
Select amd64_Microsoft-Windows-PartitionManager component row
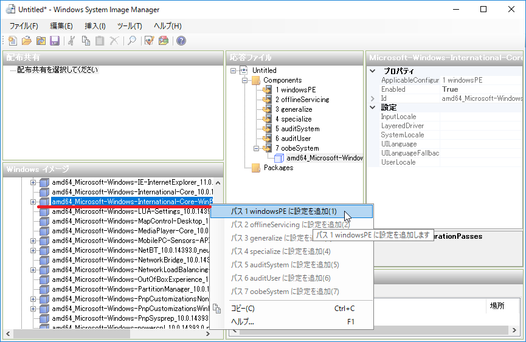click(130, 289)
